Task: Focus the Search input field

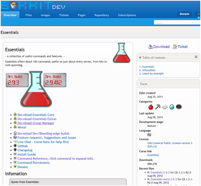Action: pos(177,23)
